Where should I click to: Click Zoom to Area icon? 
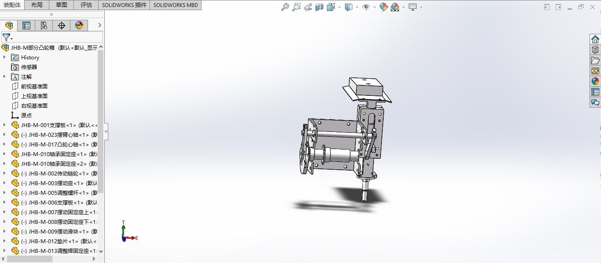point(297,7)
